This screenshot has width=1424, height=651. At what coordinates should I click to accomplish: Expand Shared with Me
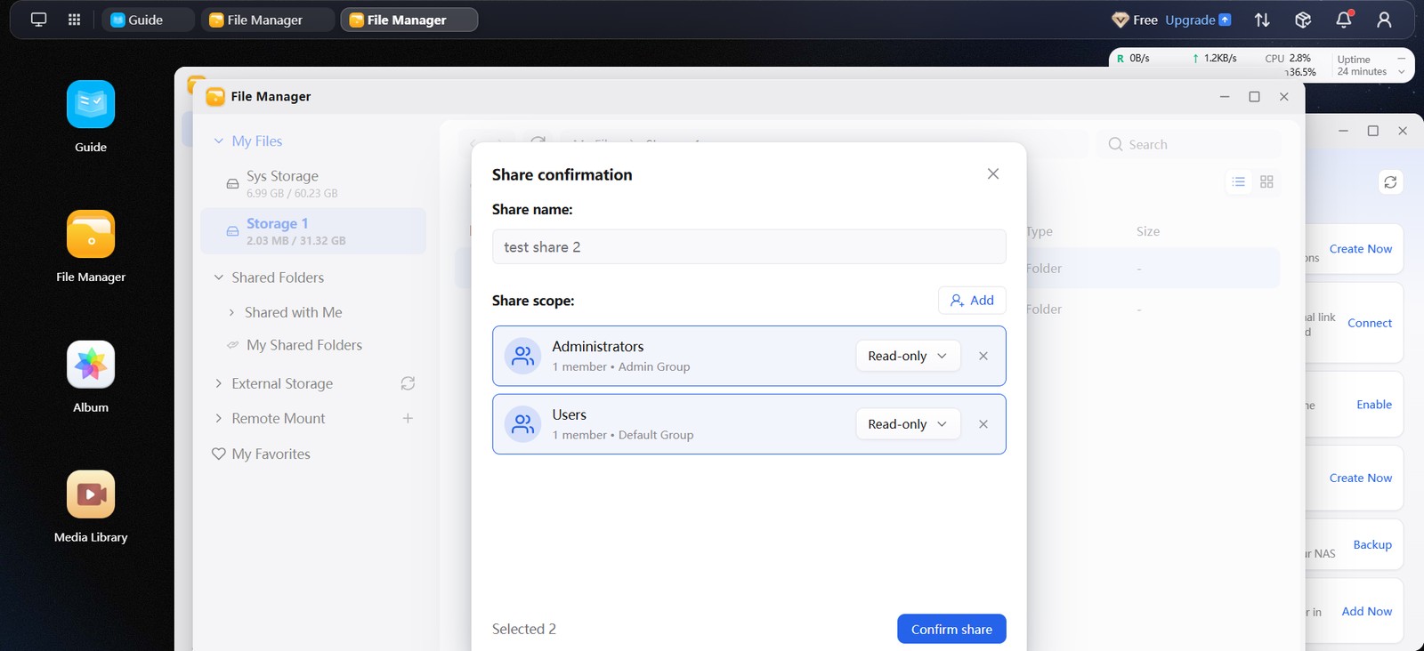coord(232,312)
